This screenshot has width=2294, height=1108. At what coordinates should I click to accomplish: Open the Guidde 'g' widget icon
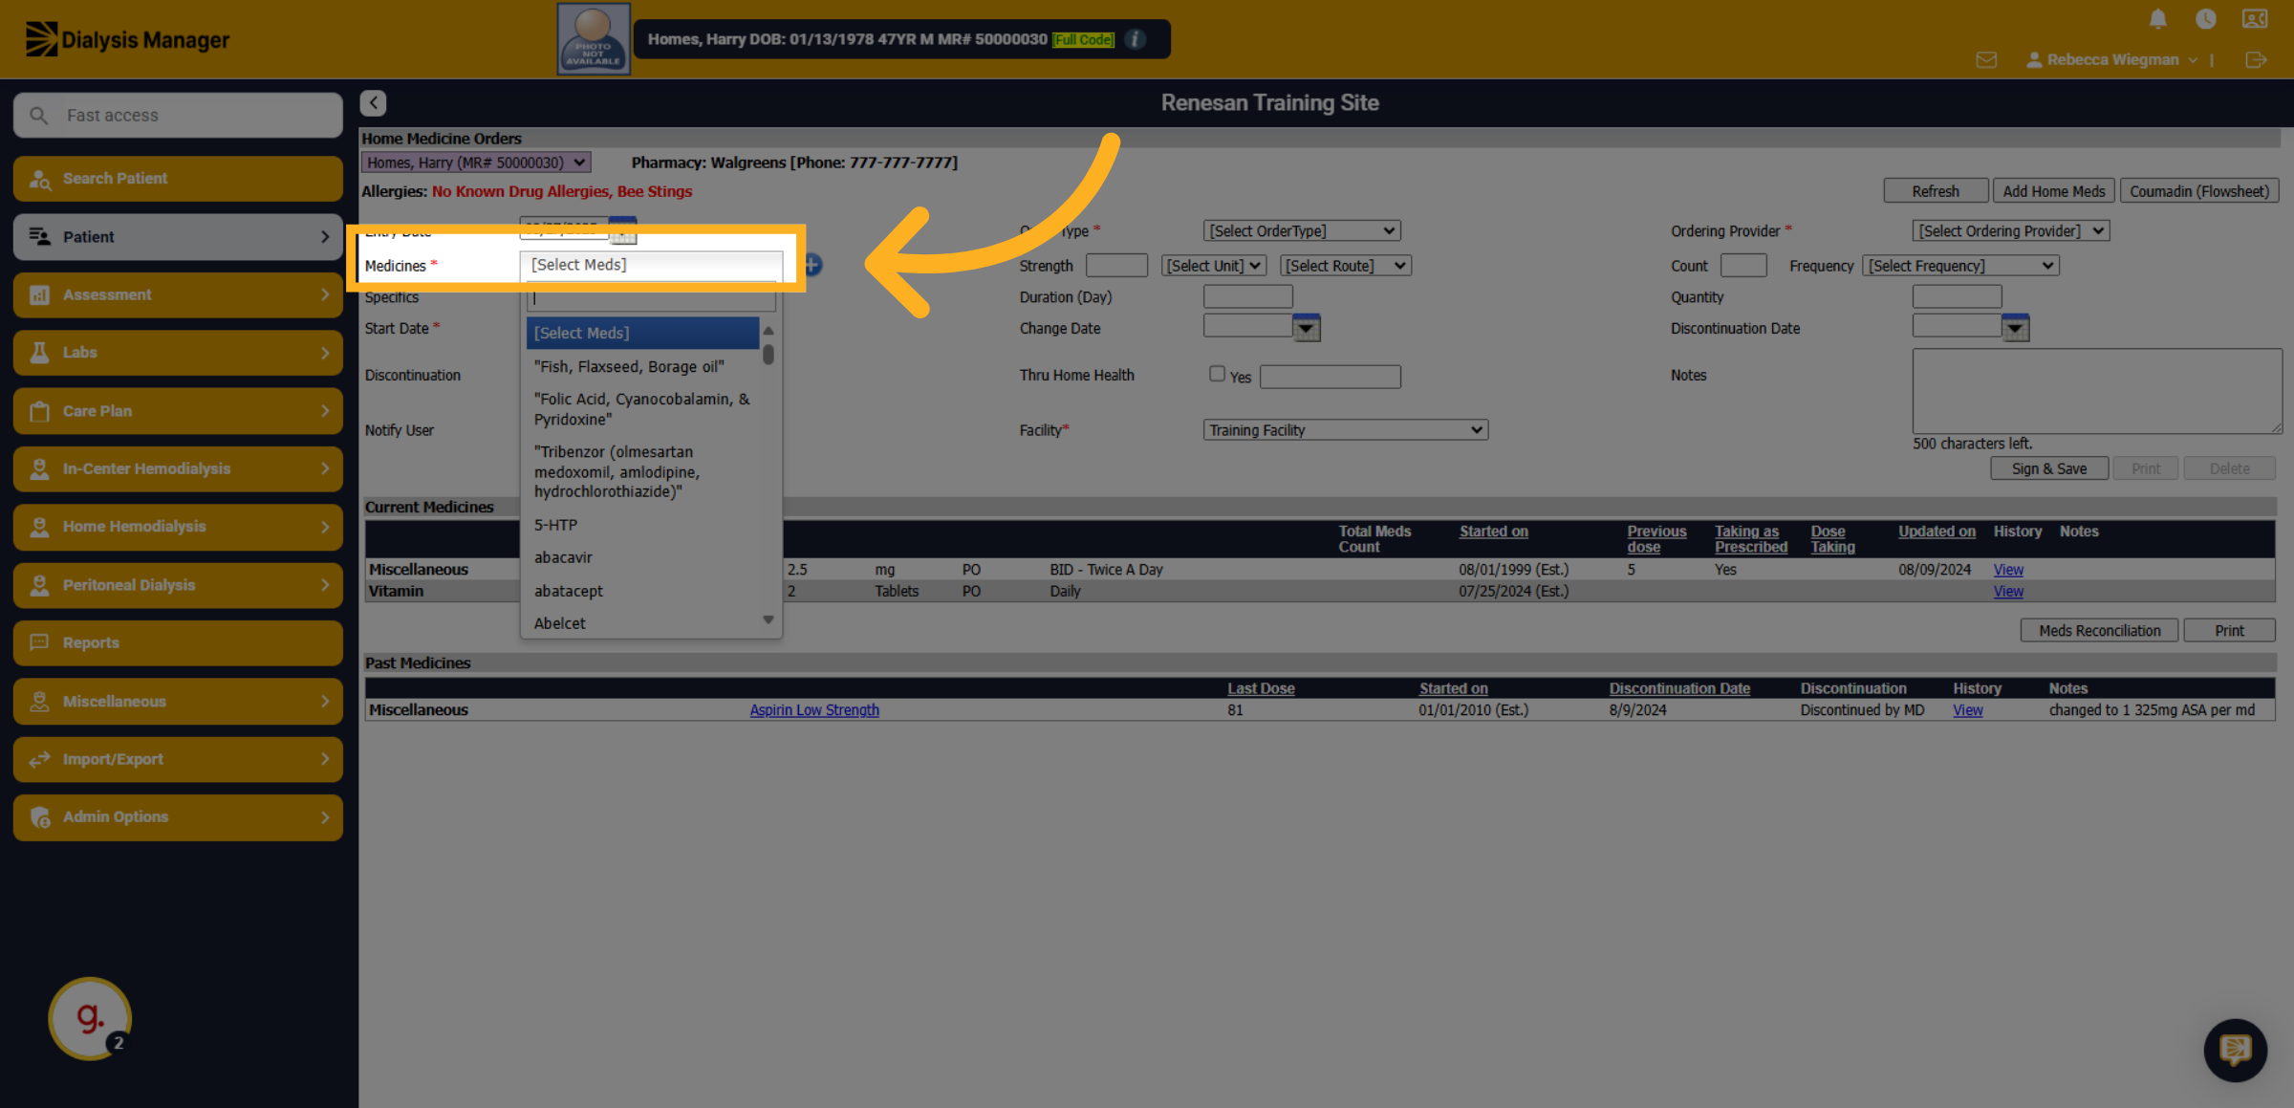90,1018
